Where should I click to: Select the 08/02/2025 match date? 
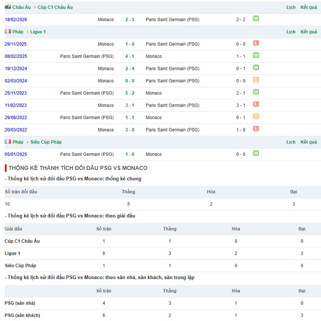16,56
